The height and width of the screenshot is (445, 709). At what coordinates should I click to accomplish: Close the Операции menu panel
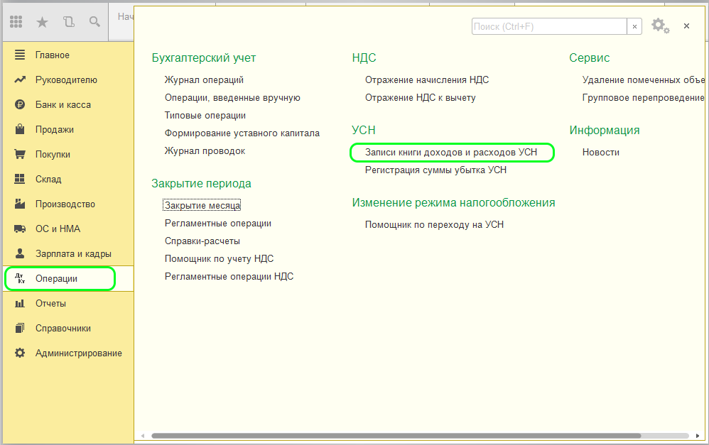tap(686, 26)
